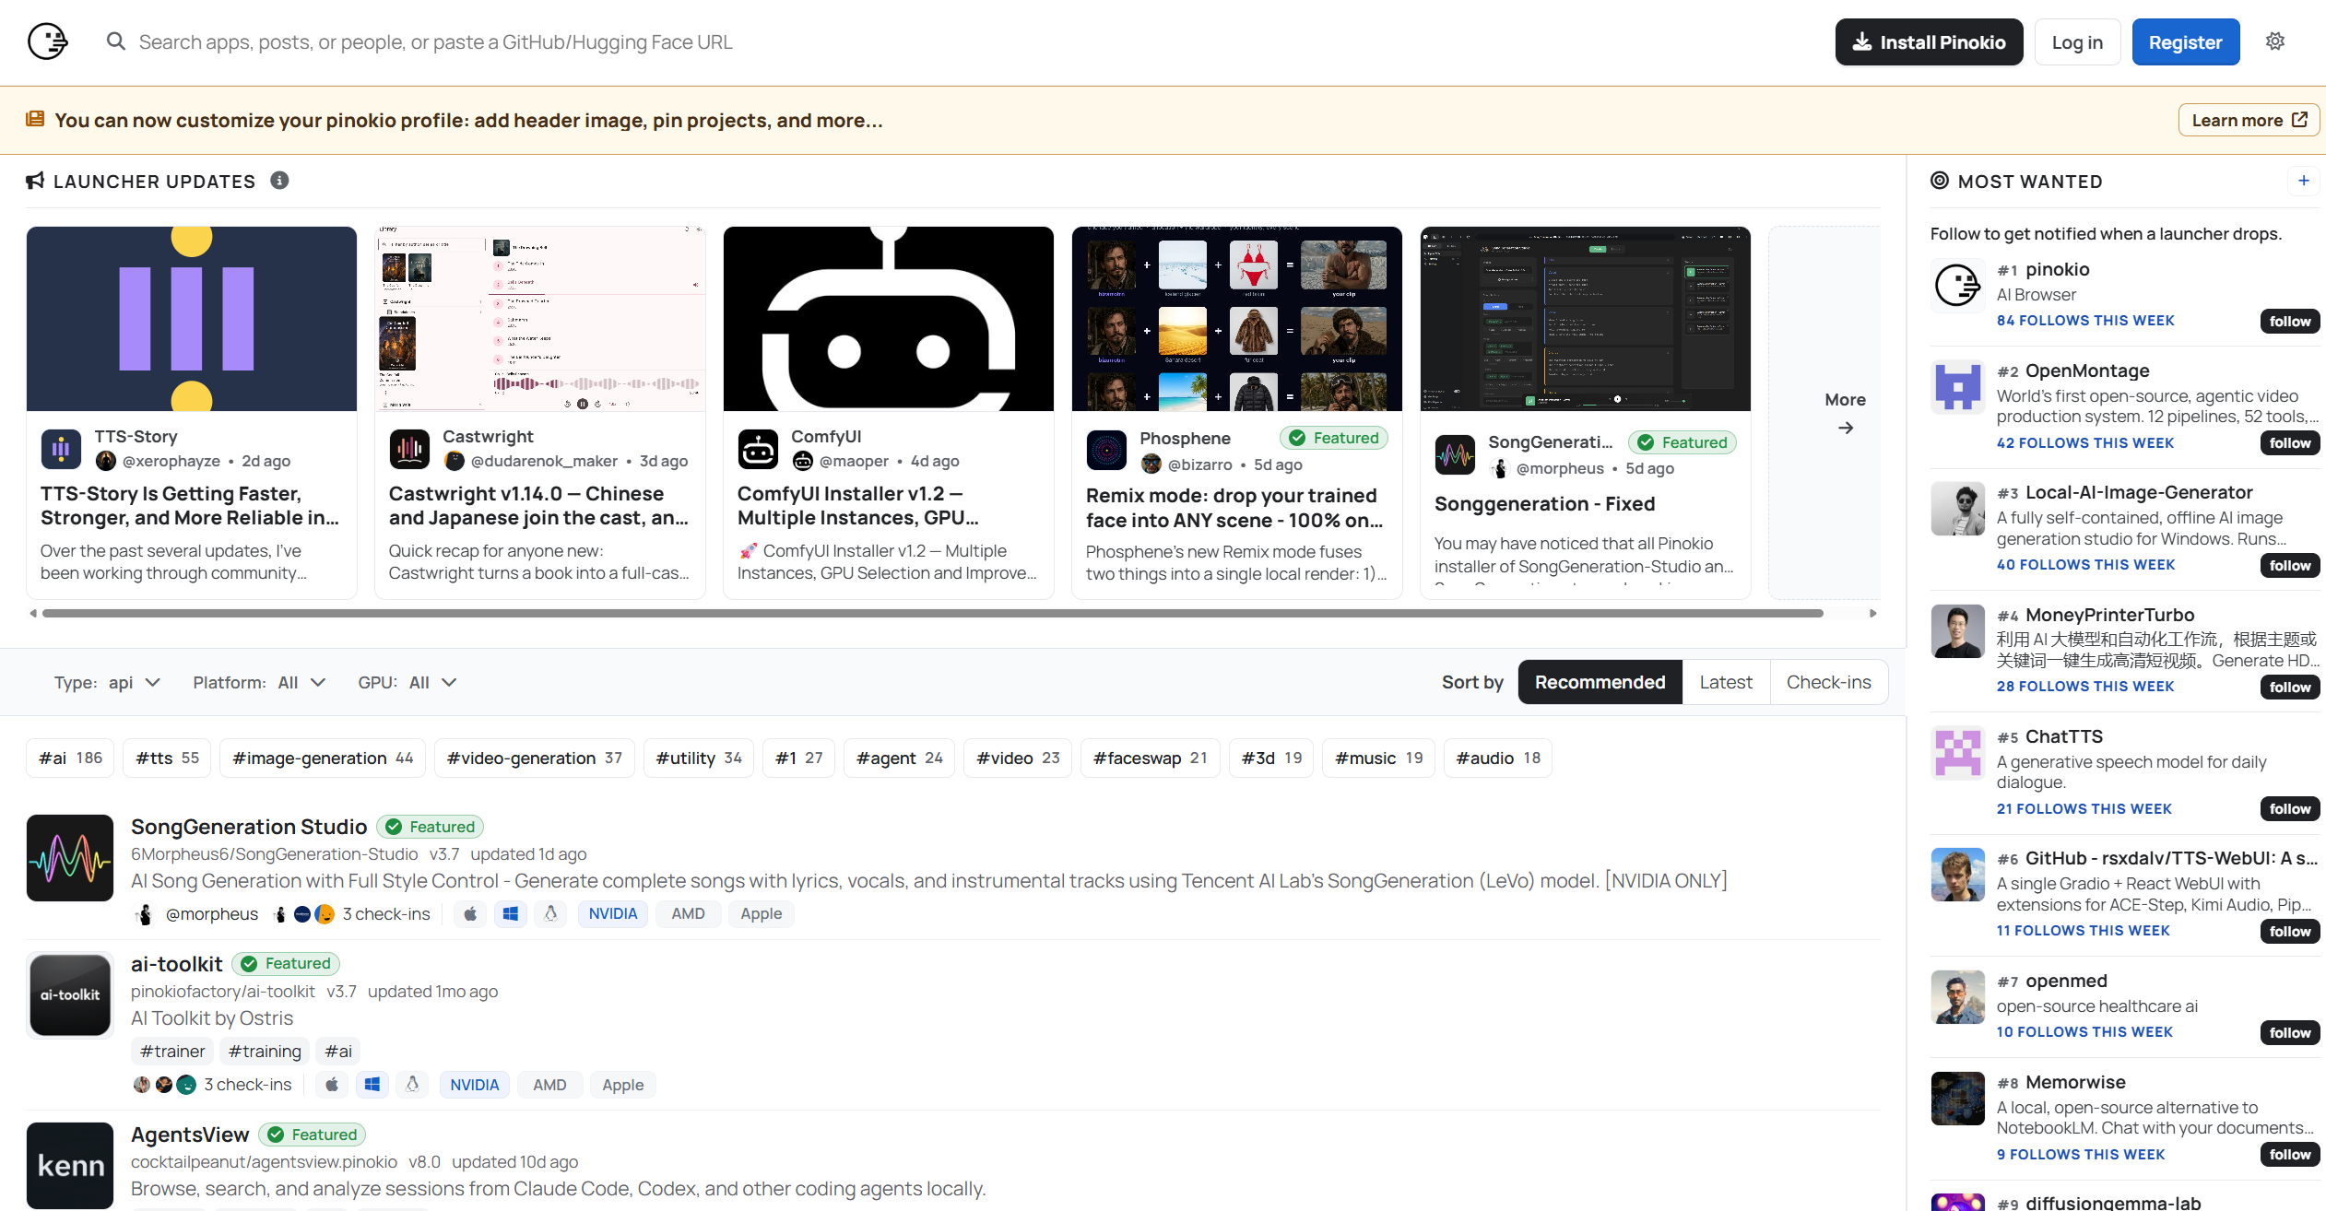Click Install Pinokio button
The image size is (2326, 1211).
[x=1929, y=42]
